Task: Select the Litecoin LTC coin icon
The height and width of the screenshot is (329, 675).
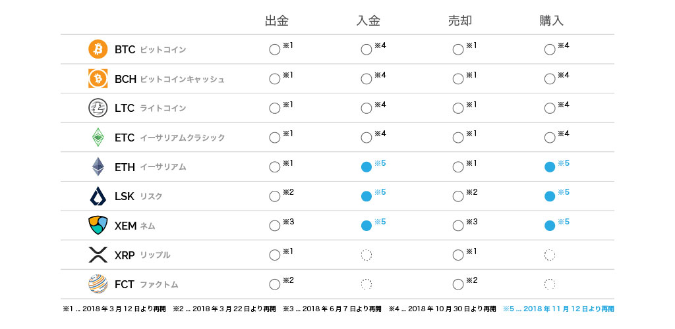Action: [98, 108]
